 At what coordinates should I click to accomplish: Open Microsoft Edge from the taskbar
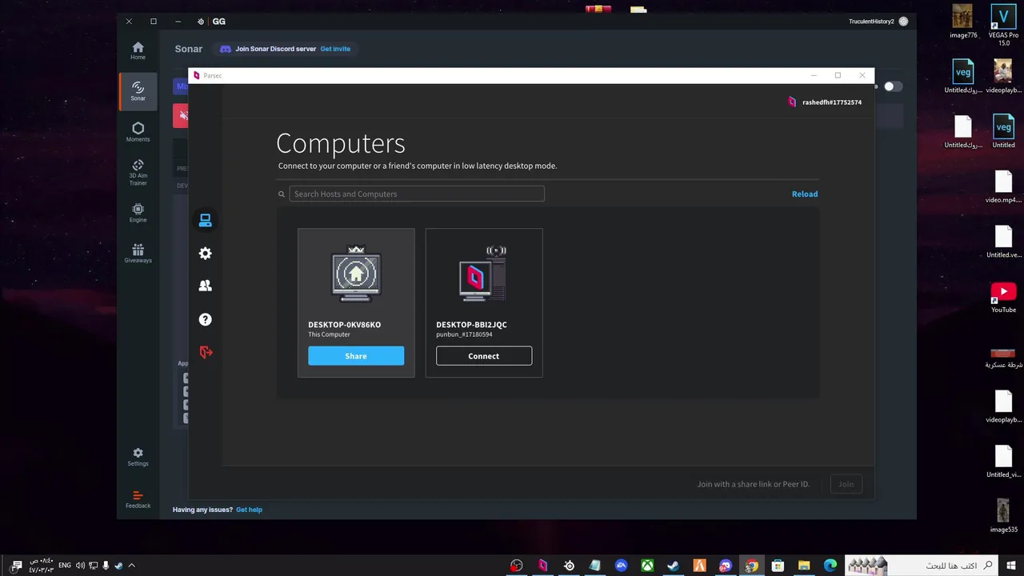830,566
